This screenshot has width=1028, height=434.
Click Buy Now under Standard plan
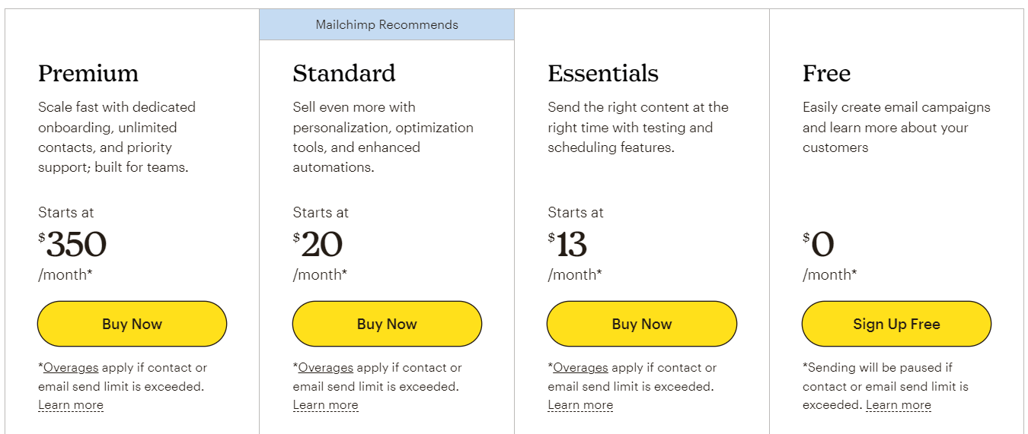pos(387,324)
